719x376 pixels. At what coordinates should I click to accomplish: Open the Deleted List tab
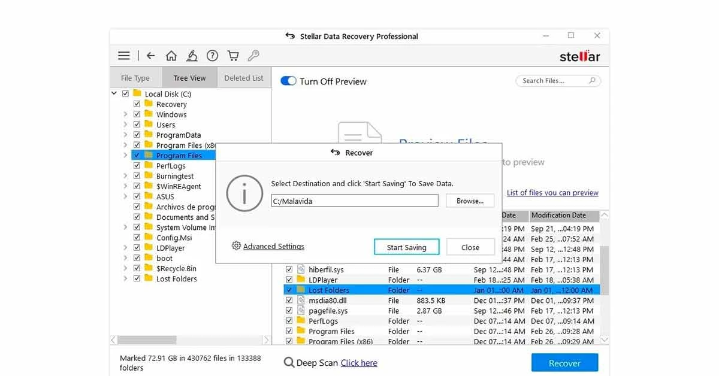(243, 77)
